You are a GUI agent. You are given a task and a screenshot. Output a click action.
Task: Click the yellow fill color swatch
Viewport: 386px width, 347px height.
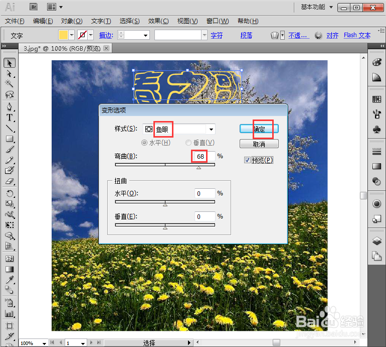(x=63, y=35)
